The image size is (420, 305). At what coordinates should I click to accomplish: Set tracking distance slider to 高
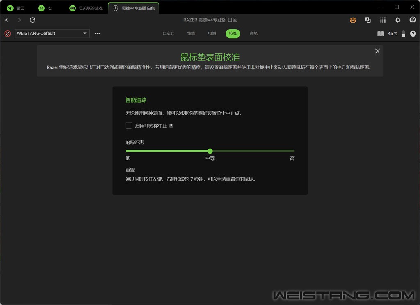[294, 151]
